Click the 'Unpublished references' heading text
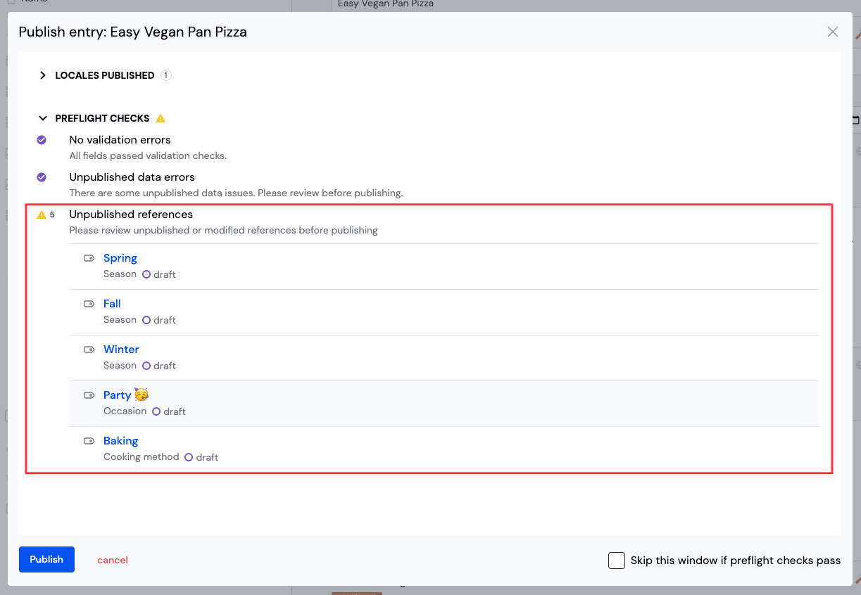The height and width of the screenshot is (595, 861). tap(131, 215)
